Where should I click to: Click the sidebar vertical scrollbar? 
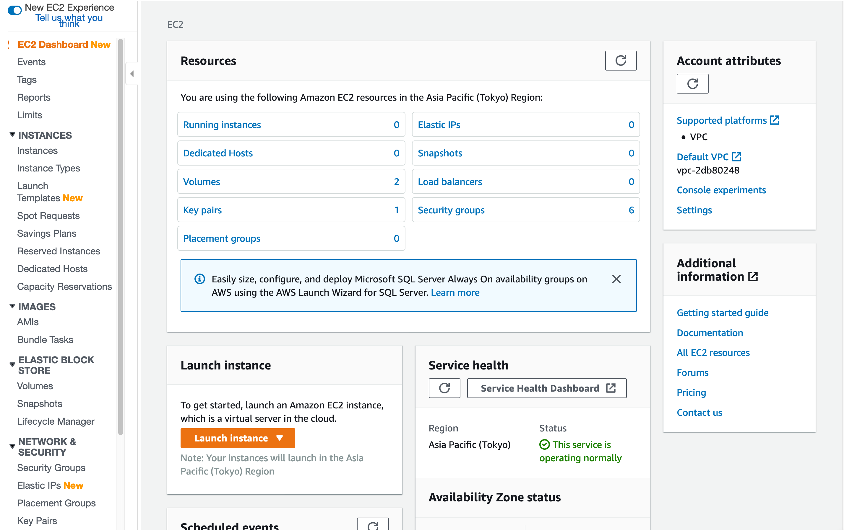click(121, 237)
